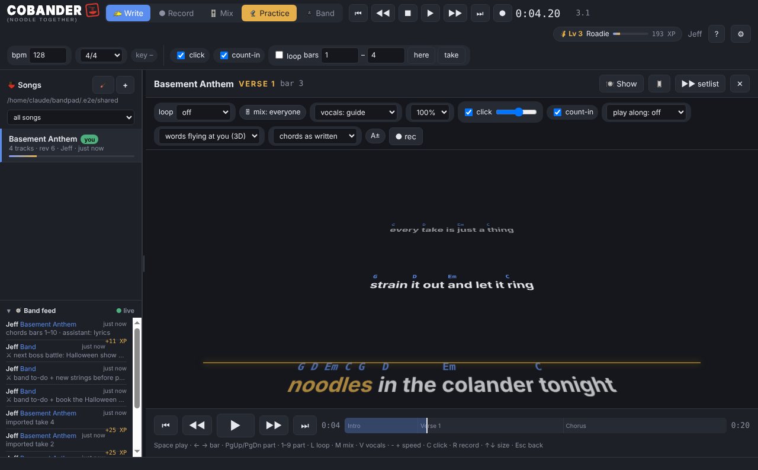The image size is (758, 470).
Task: Set loop start with here button
Action: click(421, 55)
